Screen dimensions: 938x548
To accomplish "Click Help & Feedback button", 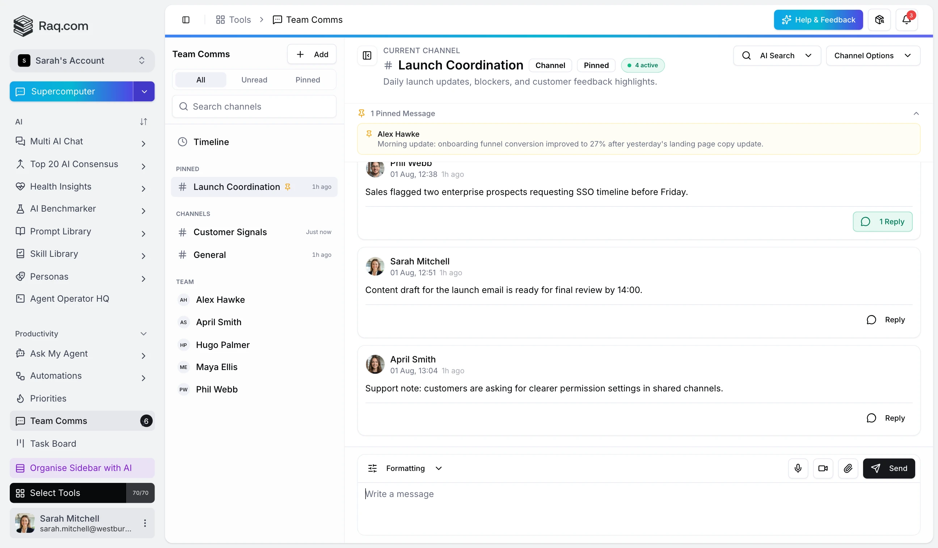I will 818,20.
